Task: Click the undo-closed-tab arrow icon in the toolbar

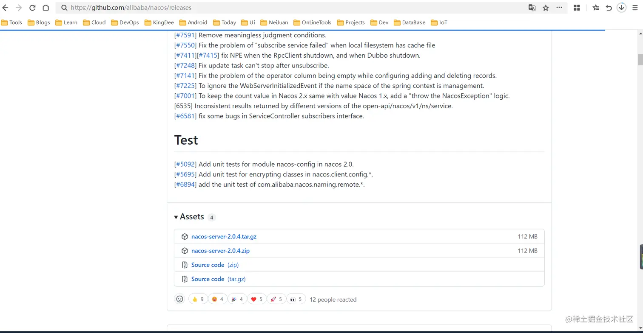Action: pyautogui.click(x=609, y=8)
